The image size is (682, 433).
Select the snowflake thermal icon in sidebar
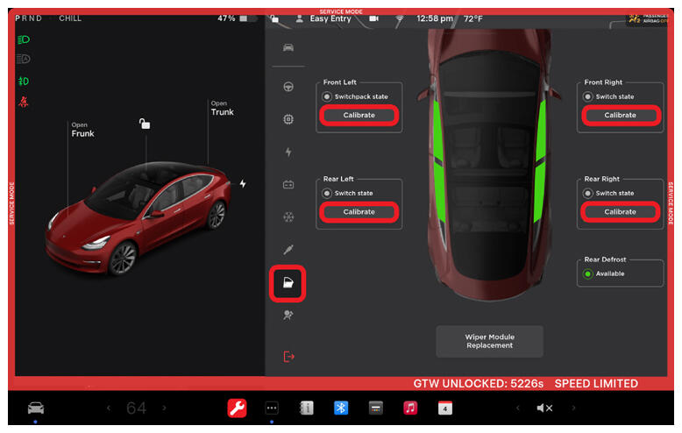coord(288,216)
